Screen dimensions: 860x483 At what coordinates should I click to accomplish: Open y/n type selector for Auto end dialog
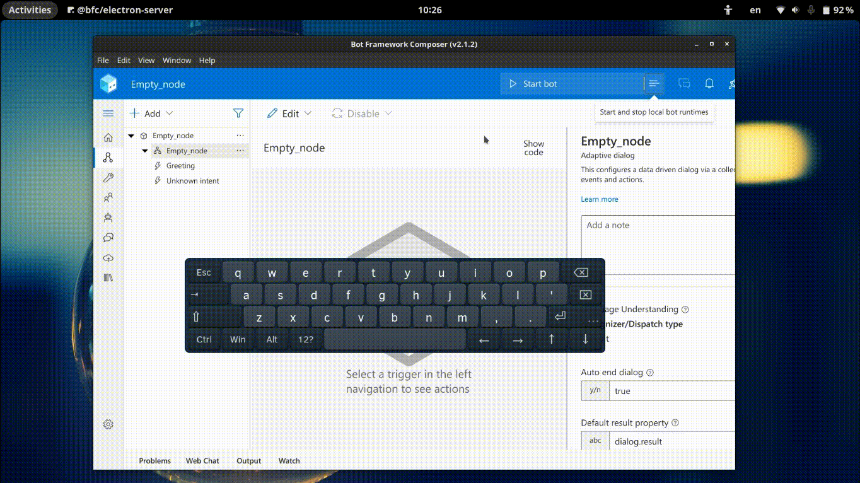tap(595, 390)
